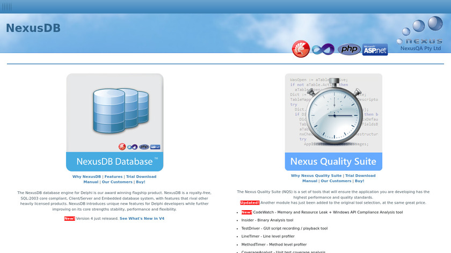Click the ASP.net logo in header
This screenshot has width=451, height=253.
375,50
